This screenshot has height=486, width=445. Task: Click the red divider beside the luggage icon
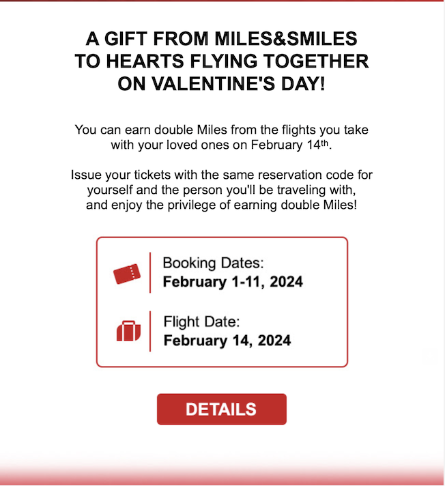[150, 331]
